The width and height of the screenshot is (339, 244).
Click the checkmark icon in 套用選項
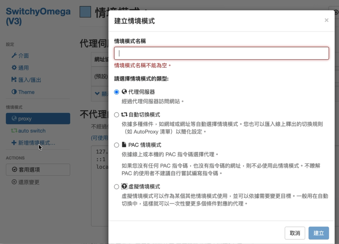click(x=15, y=169)
